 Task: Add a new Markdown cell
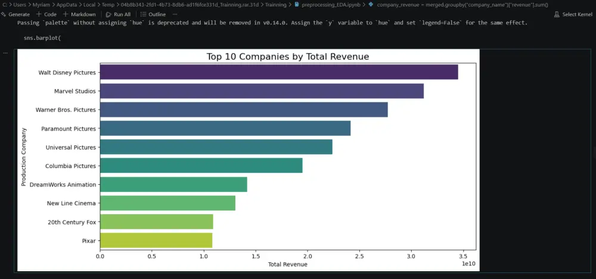point(79,14)
